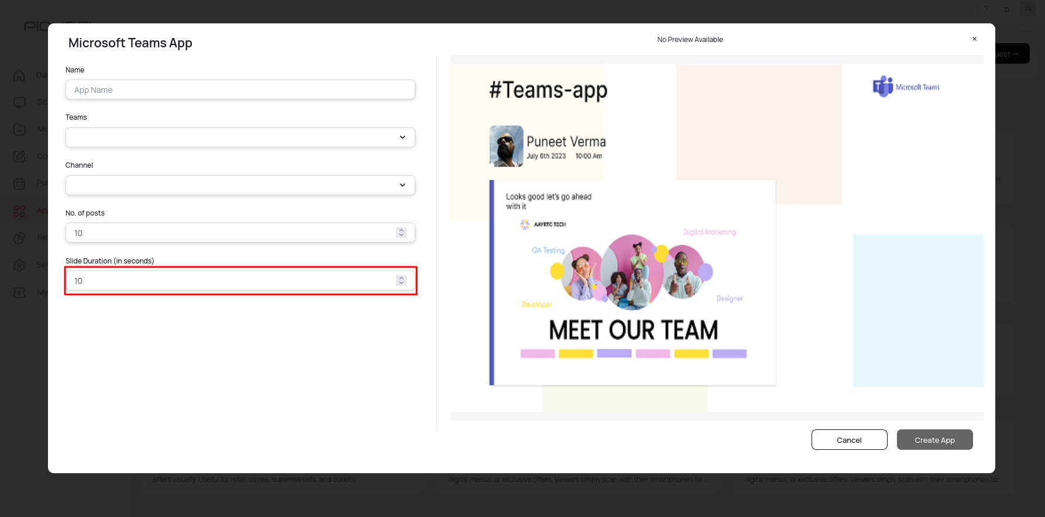1045x517 pixels.
Task: Open the Screens monitor icon in sidebar
Action: pyautogui.click(x=19, y=102)
